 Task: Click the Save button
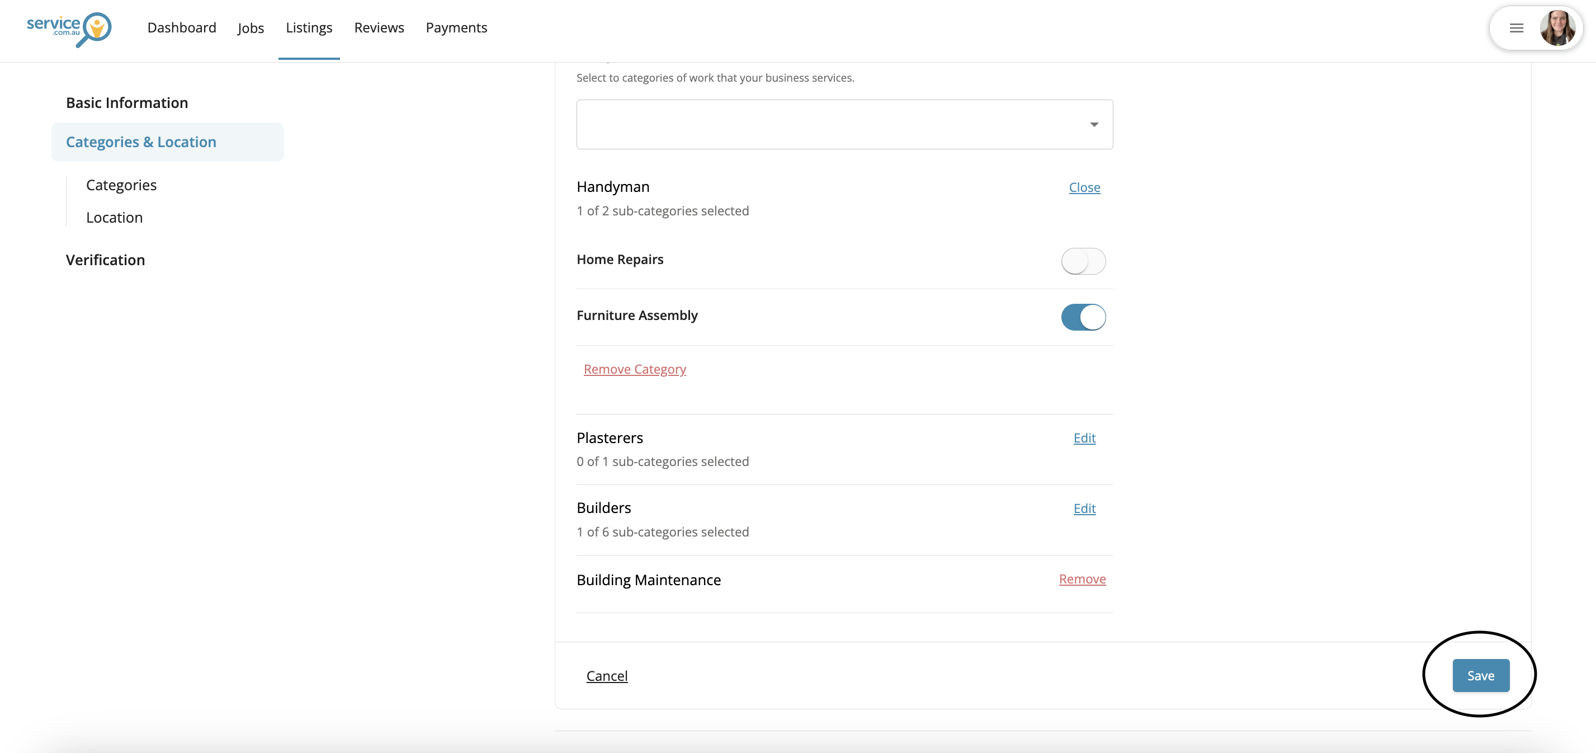pos(1480,676)
